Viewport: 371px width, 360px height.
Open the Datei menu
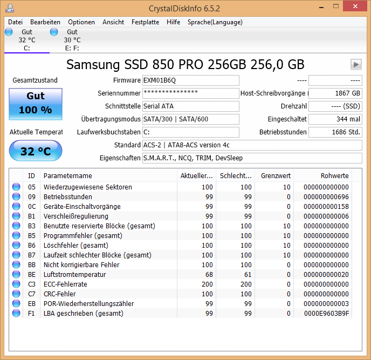coord(16,22)
